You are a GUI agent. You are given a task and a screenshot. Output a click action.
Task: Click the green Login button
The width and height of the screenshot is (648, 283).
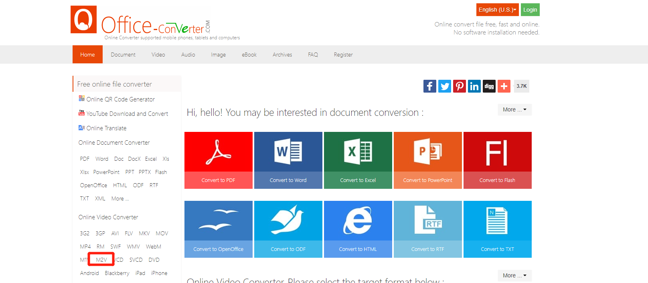pos(530,10)
